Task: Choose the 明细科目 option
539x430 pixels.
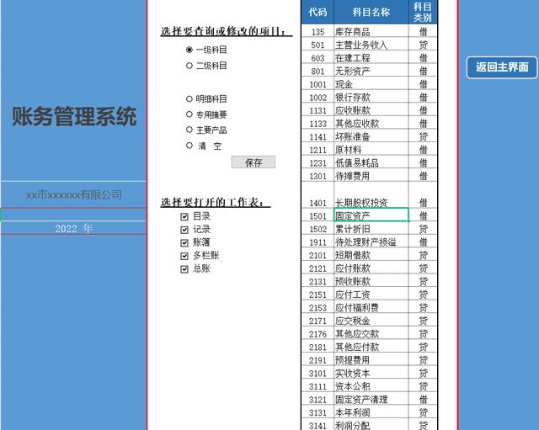Action: tap(189, 99)
